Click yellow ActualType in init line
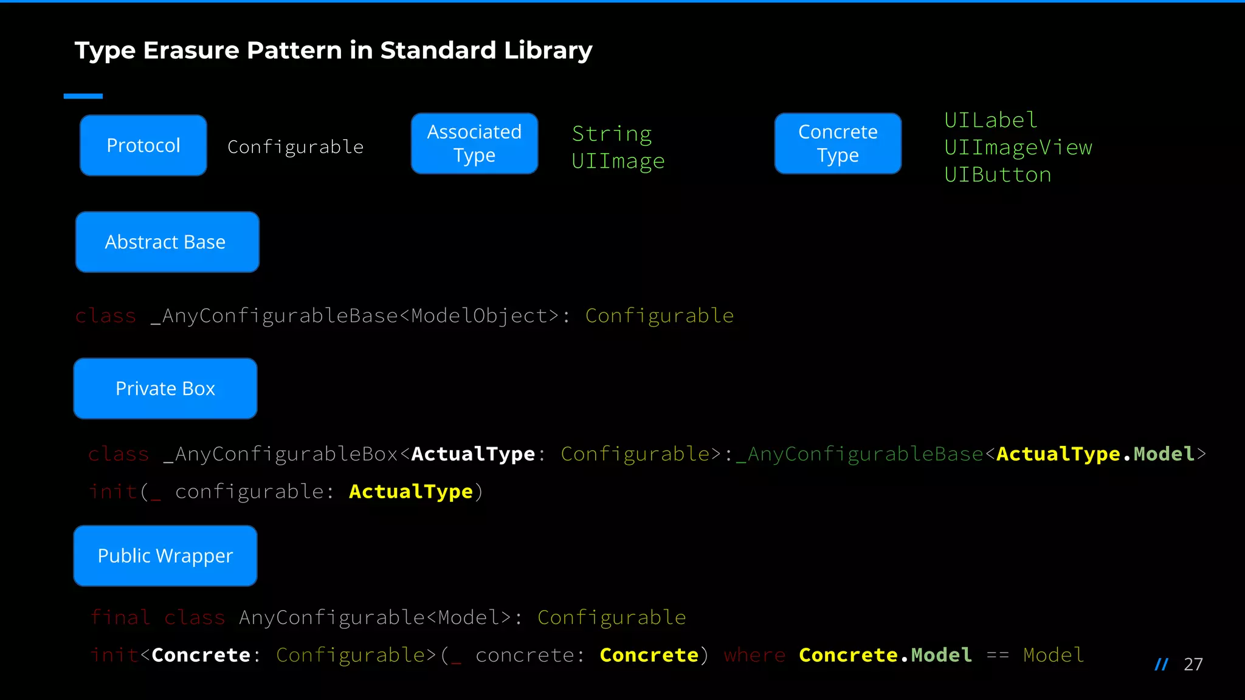The image size is (1245, 700). tap(411, 492)
